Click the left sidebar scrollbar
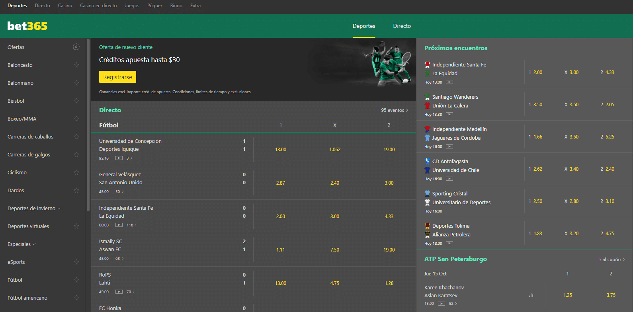Image resolution: width=633 pixels, height=312 pixels. click(88, 125)
